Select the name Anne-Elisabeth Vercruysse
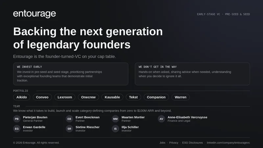The height and width of the screenshot is (148, 263). [187, 117]
